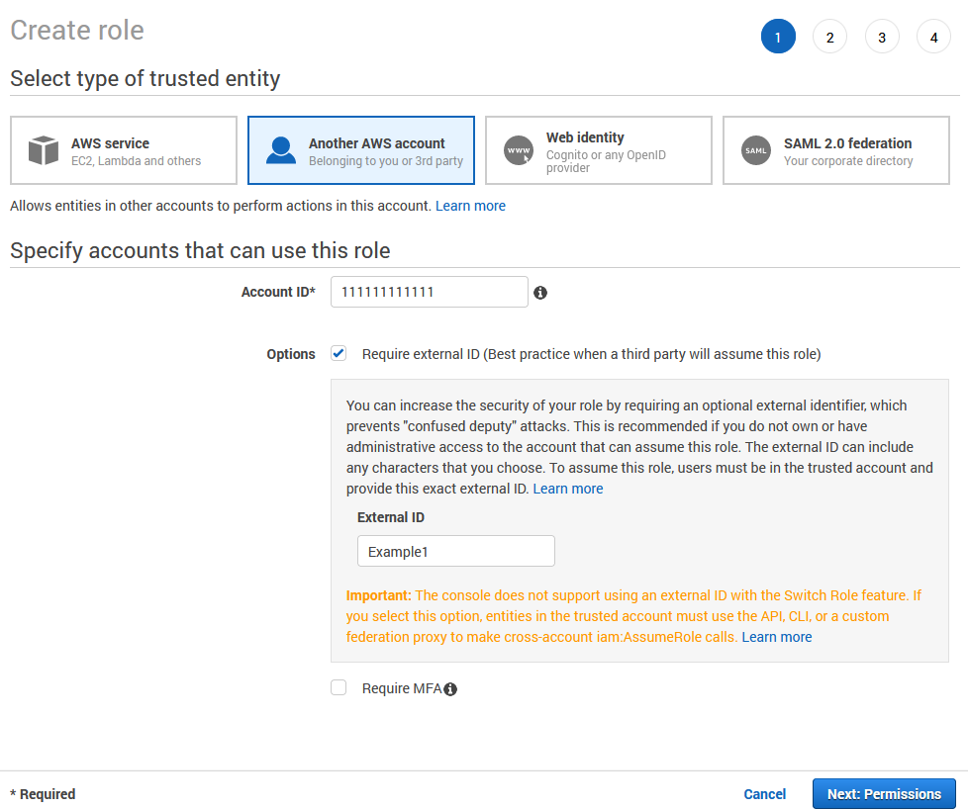Select the AWS service entity card title

(110, 143)
